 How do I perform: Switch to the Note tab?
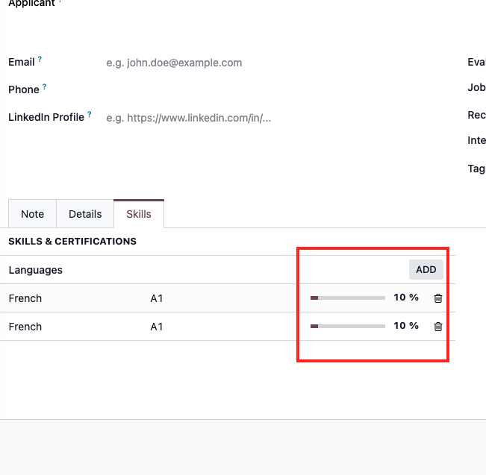point(33,214)
